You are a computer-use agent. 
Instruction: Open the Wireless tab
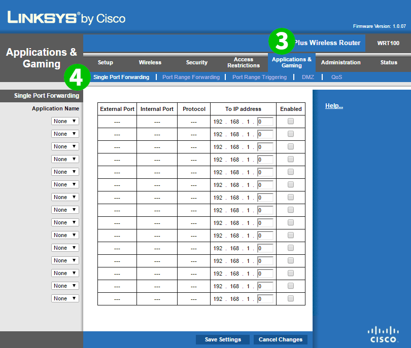(150, 62)
